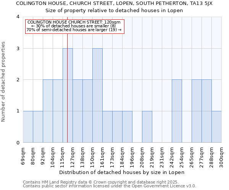Click the first bar starting at 69sqm
The image size is (229, 190).
coord(28,127)
